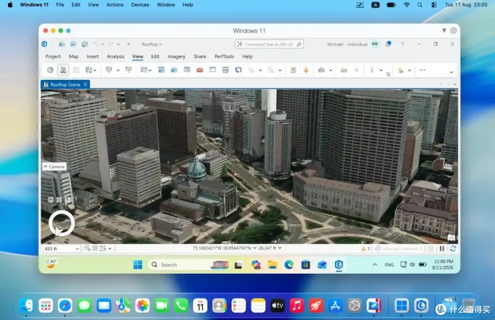This screenshot has width=495, height=320.
Task: Switch to the Insert ribbon tab
Action: [x=93, y=56]
